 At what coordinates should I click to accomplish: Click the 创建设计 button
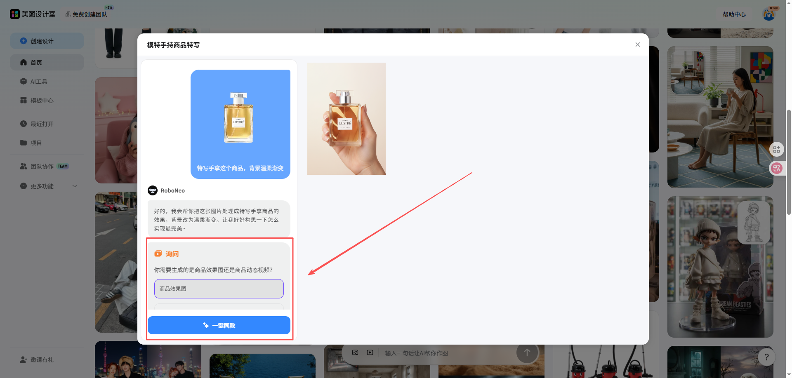pyautogui.click(x=47, y=41)
